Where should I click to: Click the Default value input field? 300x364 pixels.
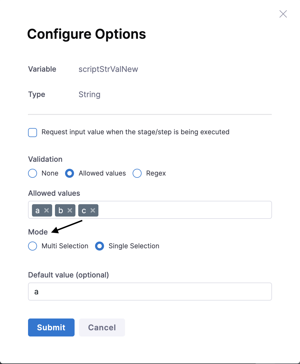(150, 292)
